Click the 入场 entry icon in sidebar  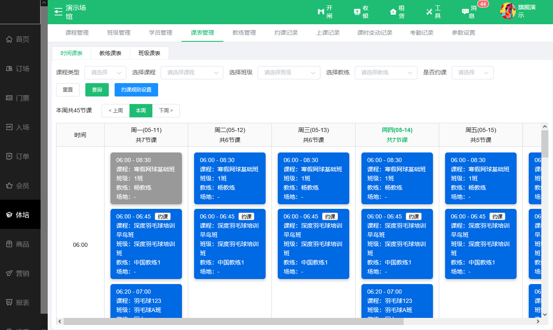9,127
